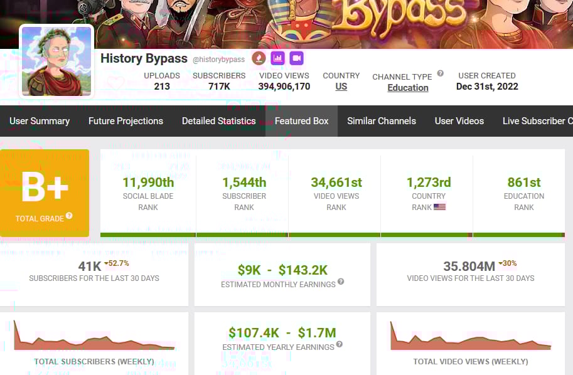Image resolution: width=573 pixels, height=375 pixels.
Task: Follow the US country link
Action: click(341, 87)
